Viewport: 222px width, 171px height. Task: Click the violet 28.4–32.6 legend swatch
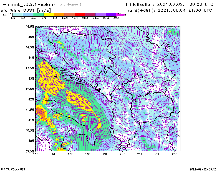click(x=111, y=15)
